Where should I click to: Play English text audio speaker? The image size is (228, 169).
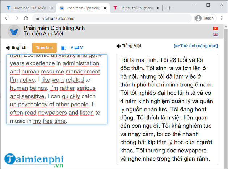[8, 48]
